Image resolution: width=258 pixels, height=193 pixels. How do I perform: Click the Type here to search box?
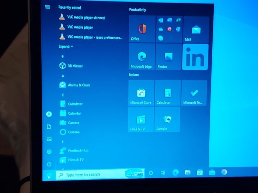[100, 174]
